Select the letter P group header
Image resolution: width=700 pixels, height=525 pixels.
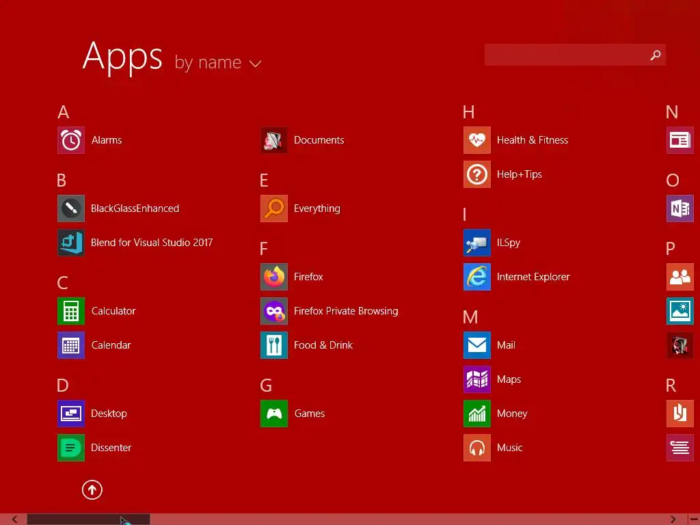671,249
